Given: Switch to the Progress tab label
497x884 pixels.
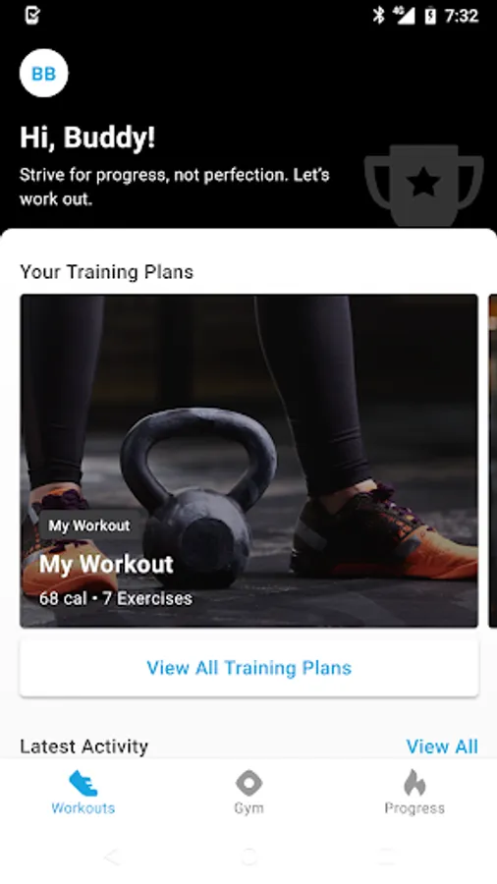Looking at the screenshot, I should point(414,808).
